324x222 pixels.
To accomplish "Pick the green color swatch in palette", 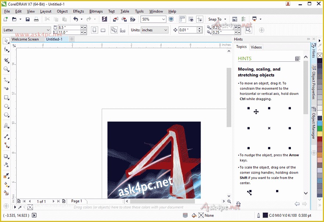I will click(x=320, y=129).
